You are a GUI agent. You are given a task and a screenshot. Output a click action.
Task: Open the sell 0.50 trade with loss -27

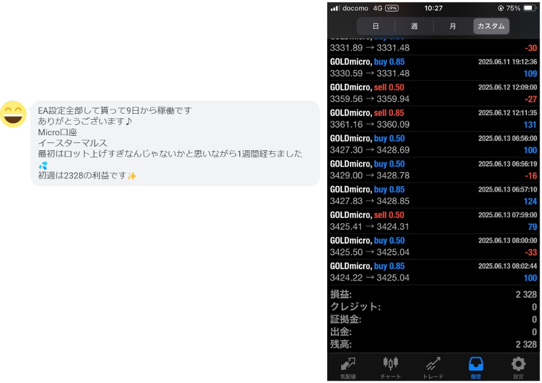pos(434,93)
